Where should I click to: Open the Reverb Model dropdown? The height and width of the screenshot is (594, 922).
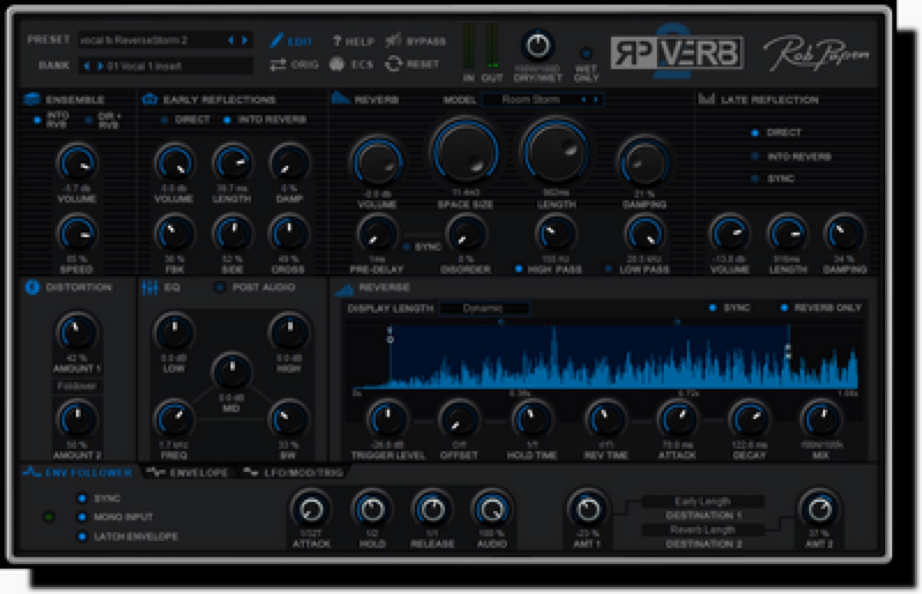click(x=542, y=100)
